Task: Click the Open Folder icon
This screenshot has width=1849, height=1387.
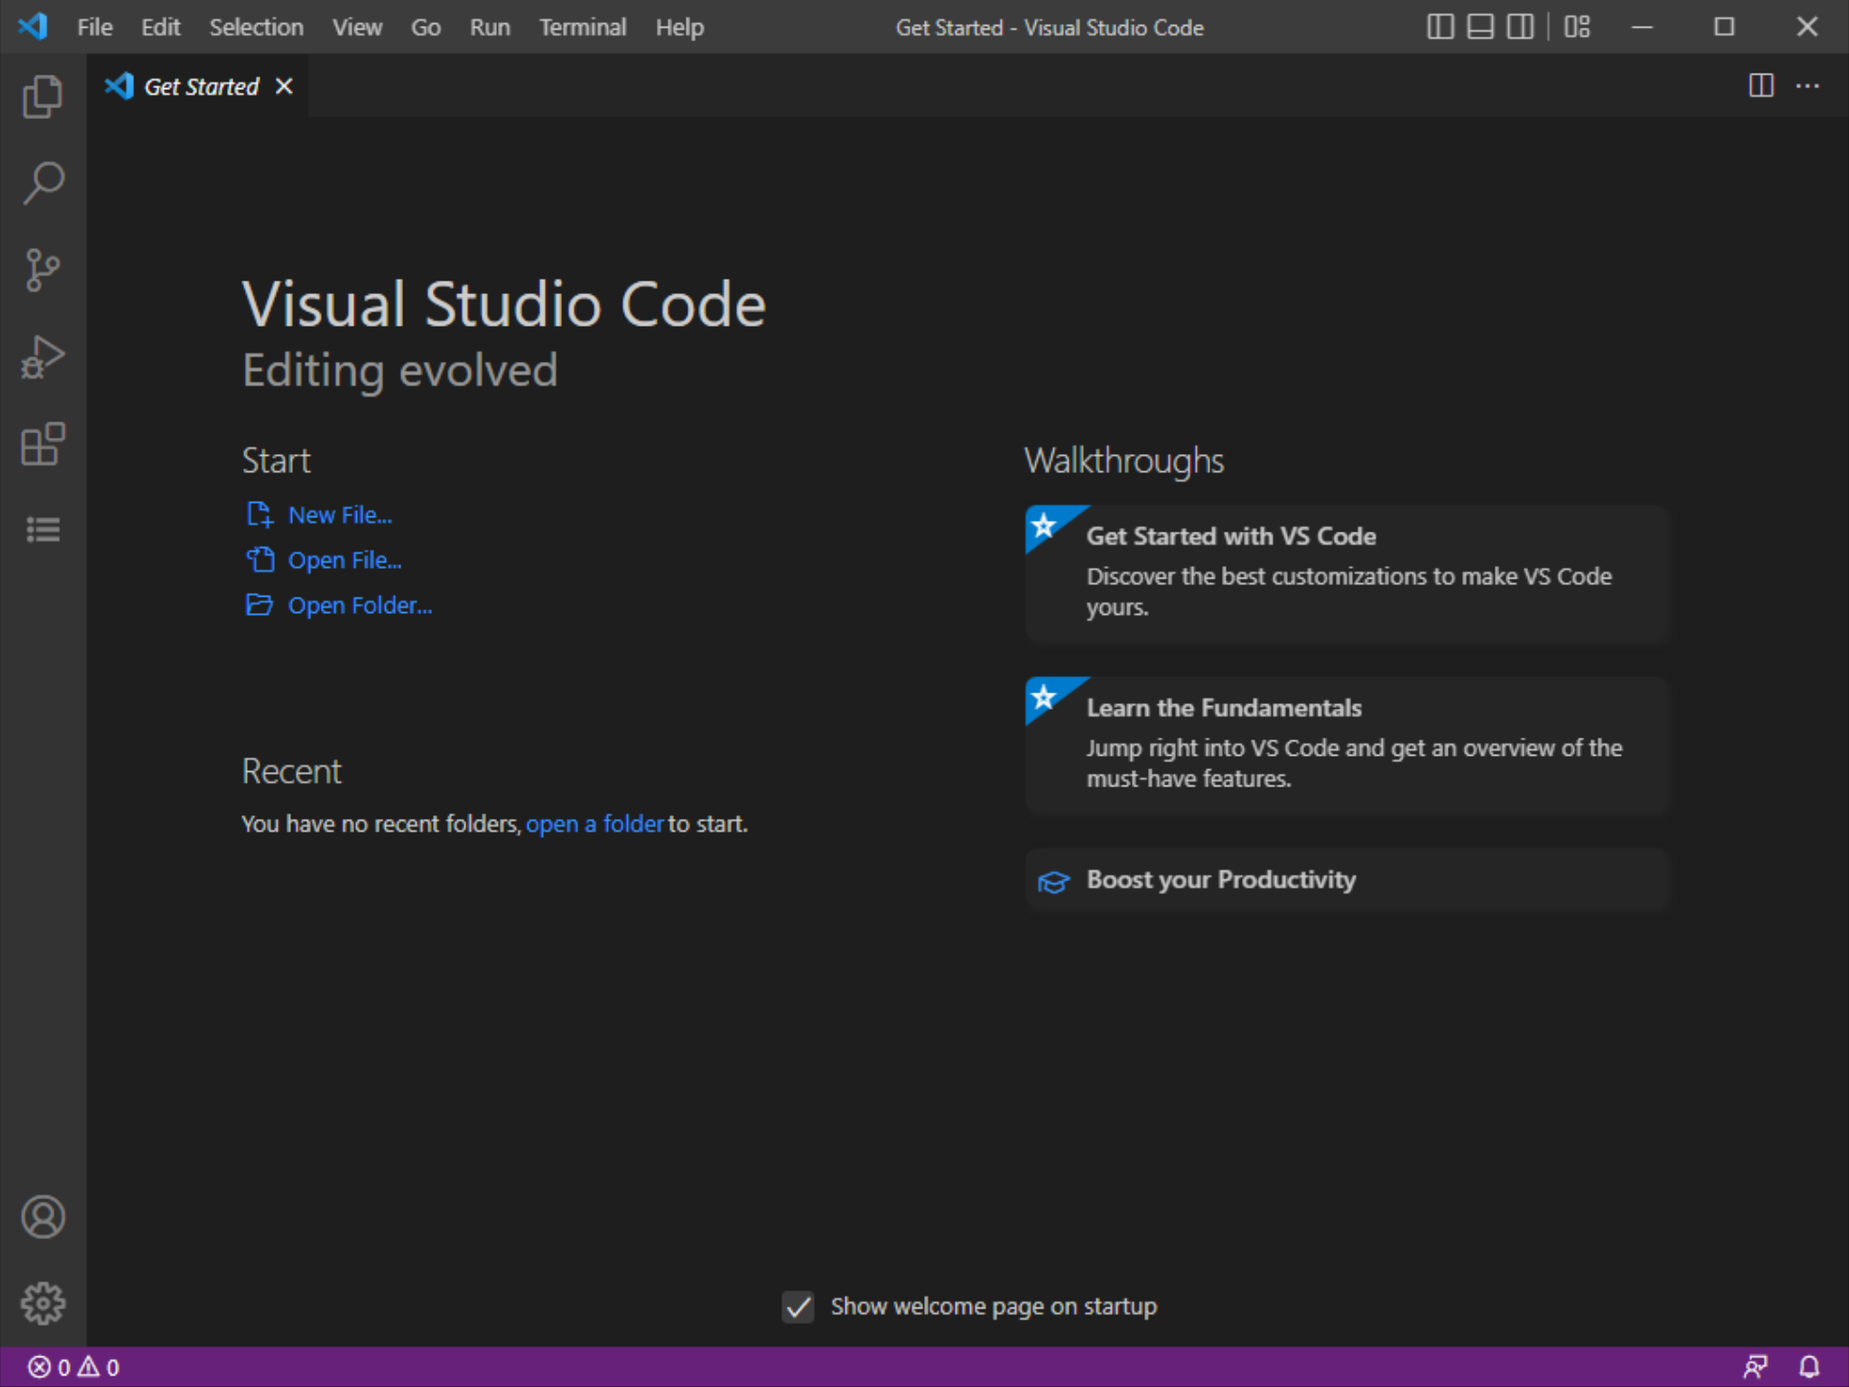Action: click(x=259, y=604)
